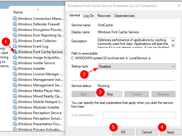The image size is (182, 136).
Task: Click gear icon beside Windows Management Instrumentation
Action: (x=15, y=80)
